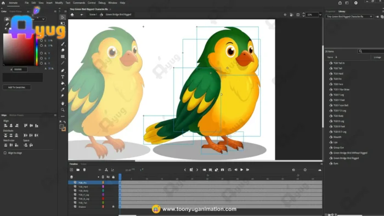Click the new layer icon in timeline
Screen dimensions: 384x216
click(x=71, y=170)
